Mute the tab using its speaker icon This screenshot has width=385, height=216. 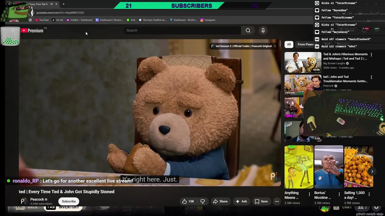coord(51,4)
